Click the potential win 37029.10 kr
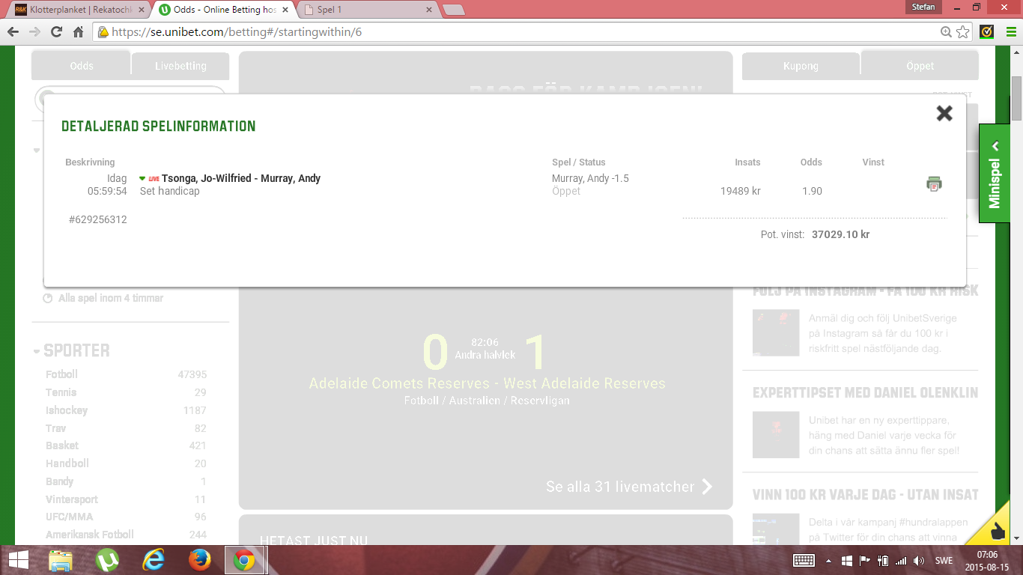Viewport: 1023px width, 575px height. (x=840, y=234)
